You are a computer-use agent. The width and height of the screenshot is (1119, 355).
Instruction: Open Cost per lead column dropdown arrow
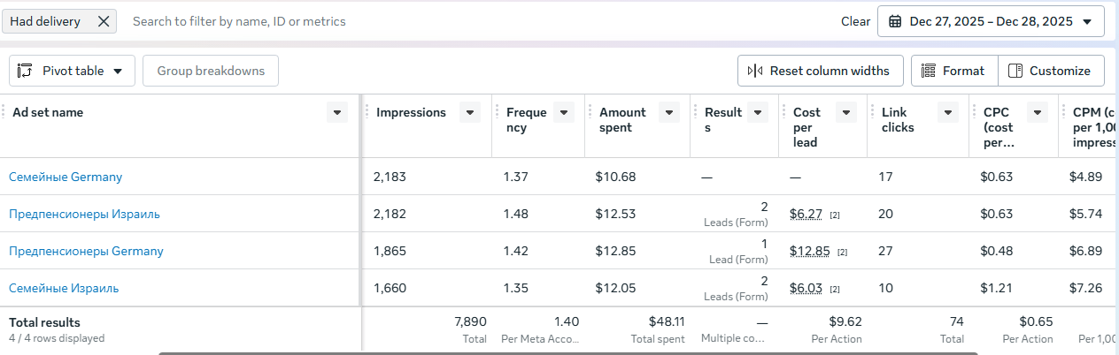coord(846,112)
